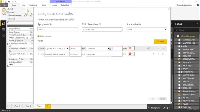The height and width of the screenshot is (112, 200).
Task: Switch to Report view icon
Action: click(x=3, y=24)
